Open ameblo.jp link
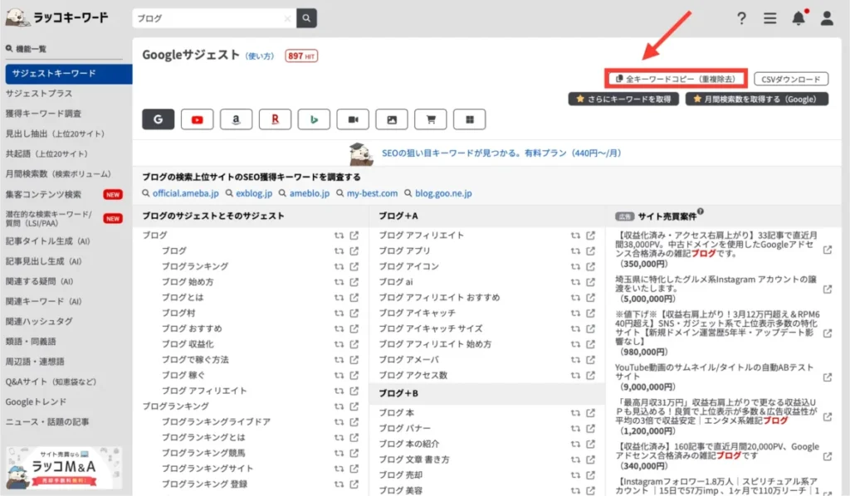Image resolution: width=850 pixels, height=496 pixels. click(x=309, y=193)
